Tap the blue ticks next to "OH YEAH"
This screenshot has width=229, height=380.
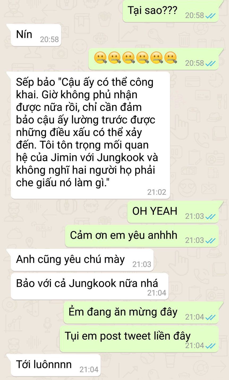point(210,217)
